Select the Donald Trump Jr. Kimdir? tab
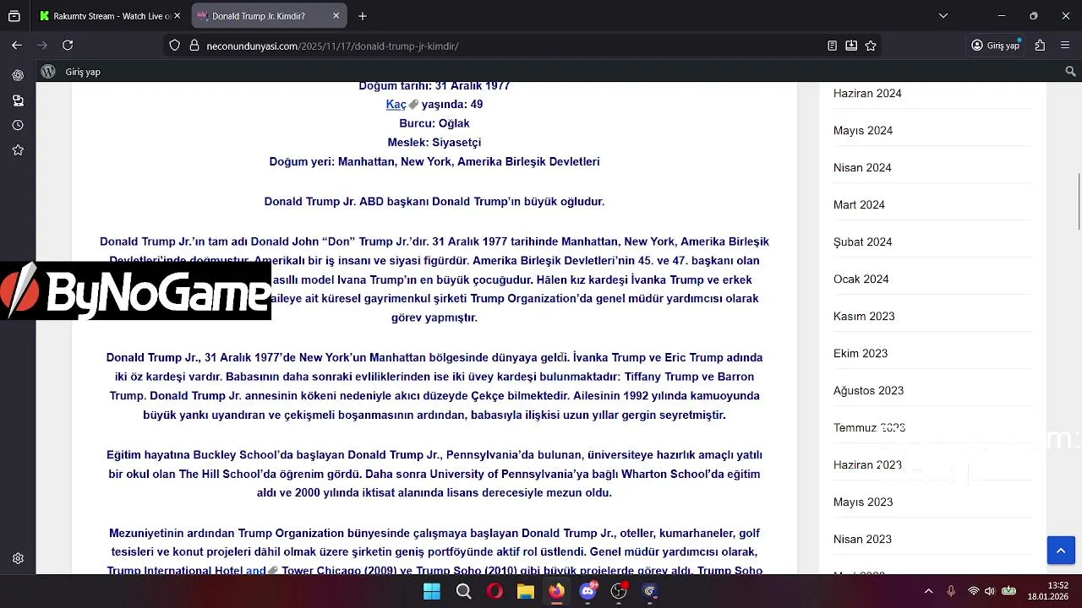Viewport: 1082px width, 608px height. tap(269, 16)
